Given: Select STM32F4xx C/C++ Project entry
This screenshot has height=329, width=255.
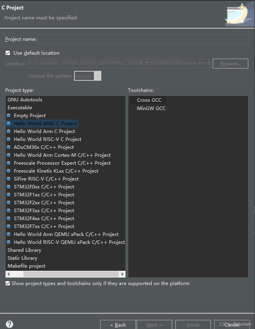Looking at the screenshot, I should tap(44, 219).
